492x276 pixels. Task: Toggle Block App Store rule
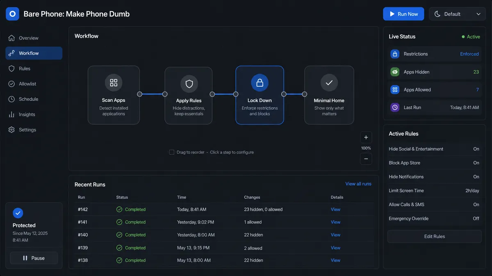[476, 163]
